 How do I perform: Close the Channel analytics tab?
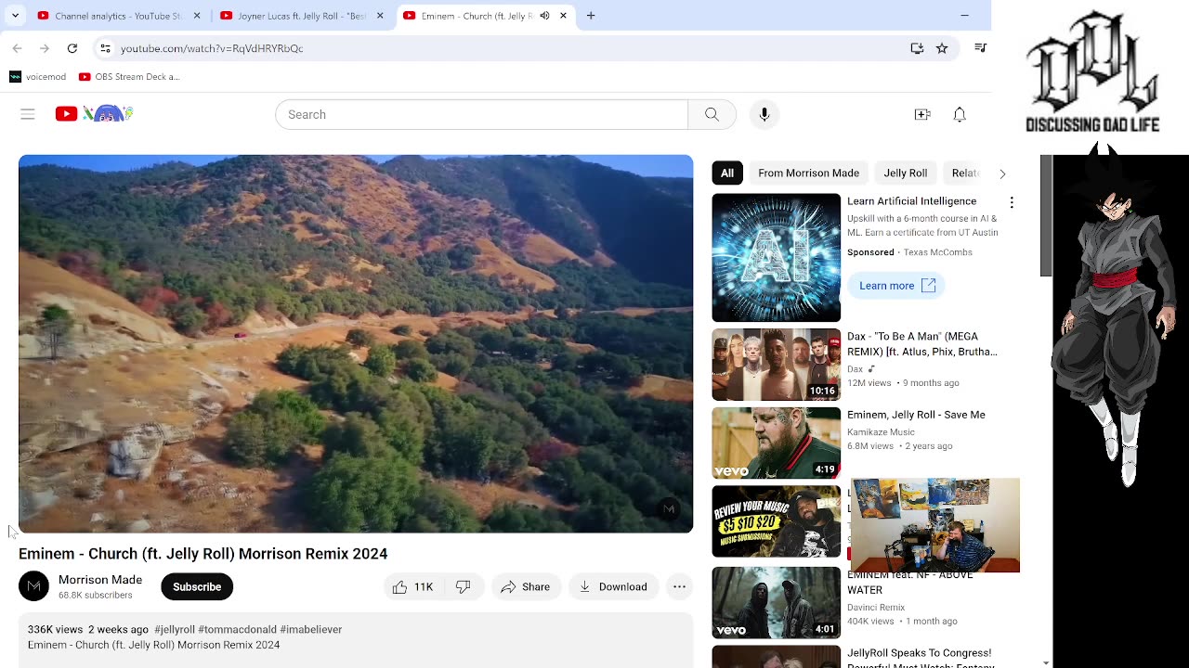point(197,16)
